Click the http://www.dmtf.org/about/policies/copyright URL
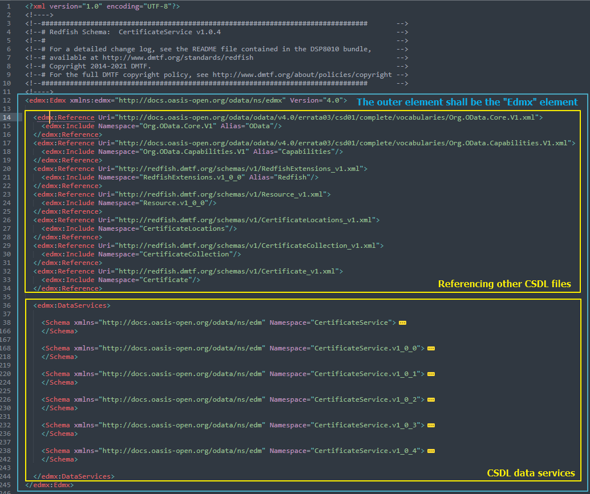The width and height of the screenshot is (590, 494). coord(302,75)
